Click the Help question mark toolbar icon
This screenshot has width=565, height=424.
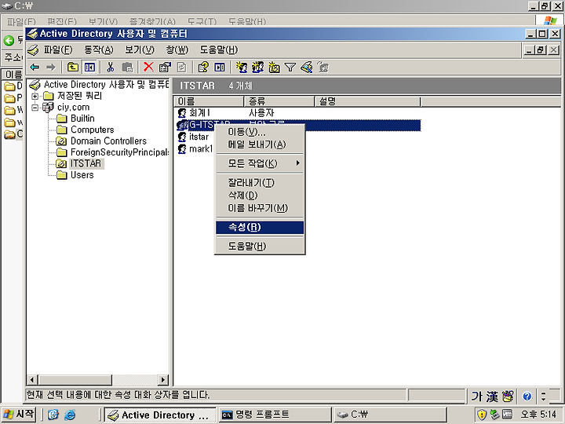pyautogui.click(x=203, y=68)
